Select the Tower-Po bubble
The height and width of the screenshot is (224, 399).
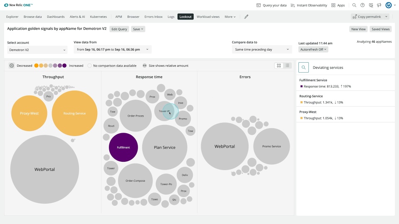coord(166,184)
